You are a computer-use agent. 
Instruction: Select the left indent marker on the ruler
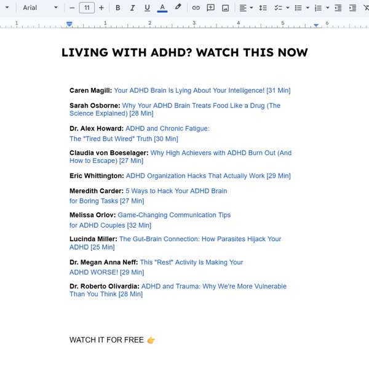pos(69,24)
